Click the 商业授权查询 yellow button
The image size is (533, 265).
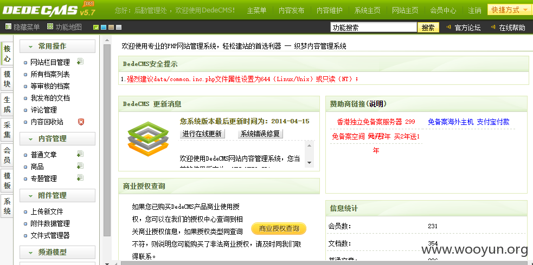coord(279,229)
